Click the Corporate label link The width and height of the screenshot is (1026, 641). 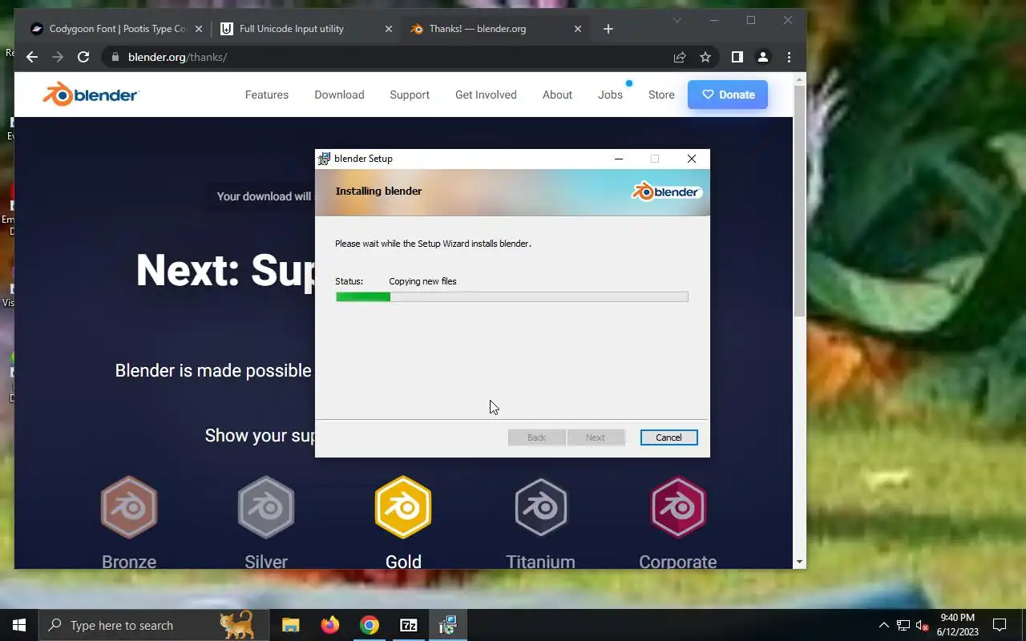(678, 561)
